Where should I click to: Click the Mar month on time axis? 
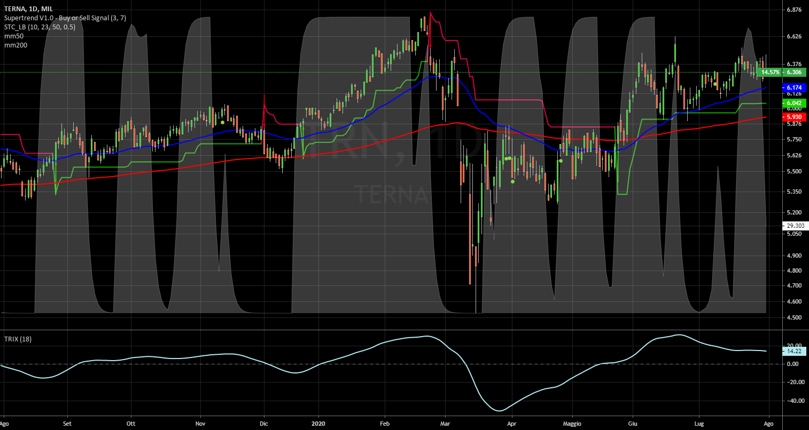[445, 423]
